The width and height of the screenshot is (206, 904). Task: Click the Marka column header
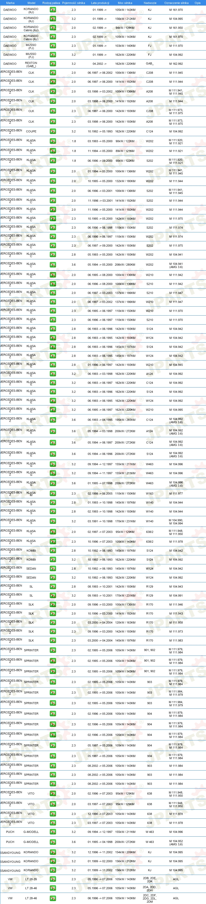[10, 3]
